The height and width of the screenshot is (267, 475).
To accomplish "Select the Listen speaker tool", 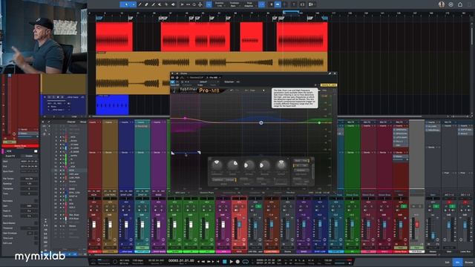I will (x=173, y=4).
